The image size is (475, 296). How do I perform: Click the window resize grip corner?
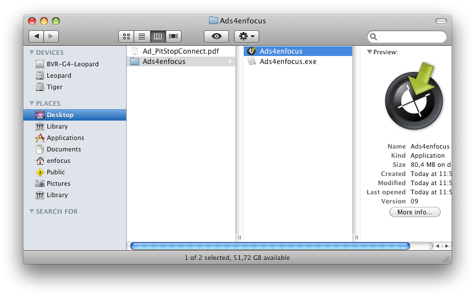447,259
